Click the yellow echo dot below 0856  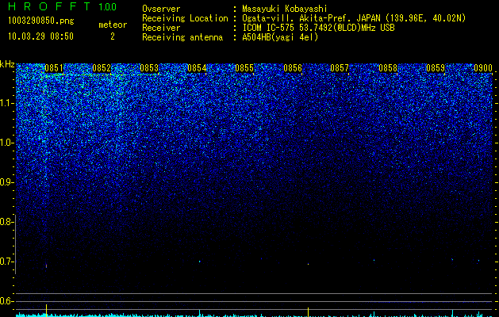pos(308,264)
